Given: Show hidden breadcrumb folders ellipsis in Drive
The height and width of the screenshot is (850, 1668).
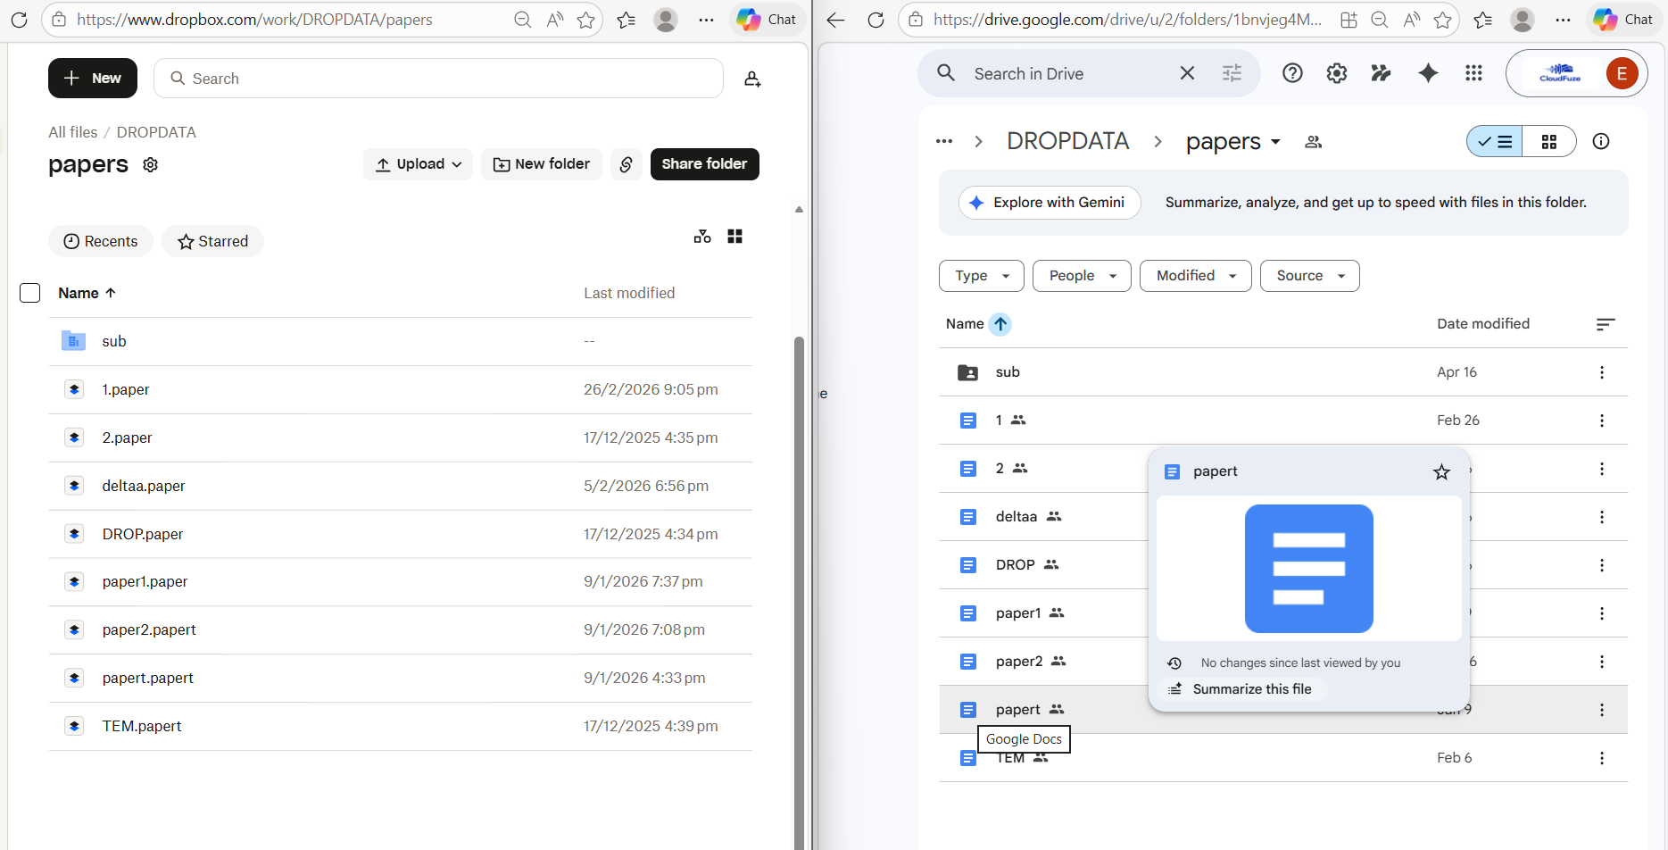Looking at the screenshot, I should 944,141.
